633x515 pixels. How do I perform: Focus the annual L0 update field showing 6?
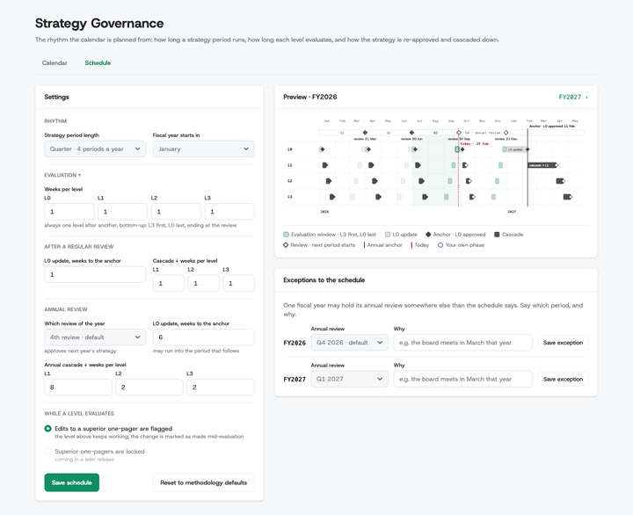pos(203,337)
